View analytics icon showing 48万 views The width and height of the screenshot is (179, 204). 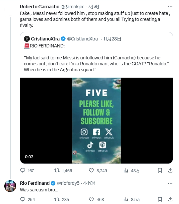[126, 170]
